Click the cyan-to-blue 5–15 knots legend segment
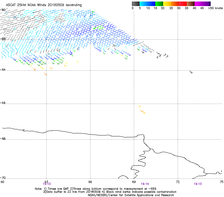Viewport: 224px width, 197px height. tap(147, 4)
